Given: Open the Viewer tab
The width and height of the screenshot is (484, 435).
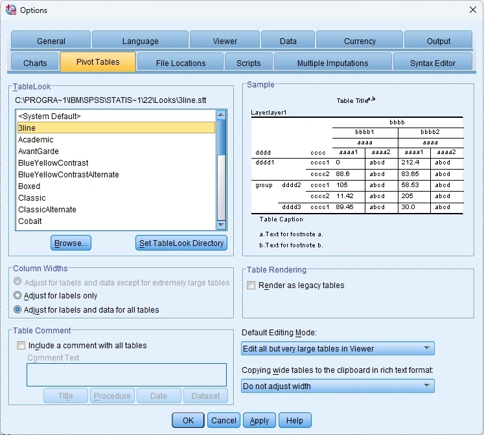Looking at the screenshot, I should [x=225, y=40].
